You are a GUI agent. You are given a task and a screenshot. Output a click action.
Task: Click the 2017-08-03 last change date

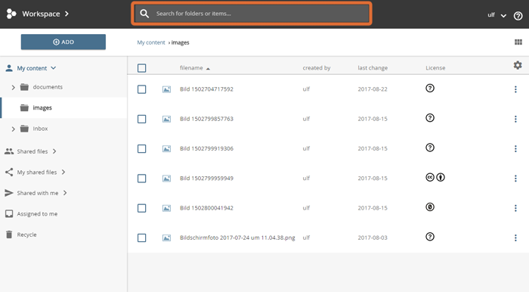[x=373, y=238]
